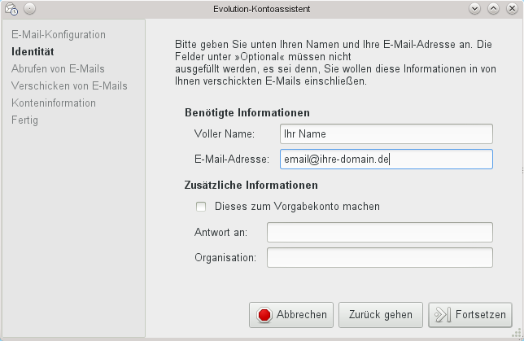Maximize window with up-chevron title button
524x341 pixels.
pos(493,9)
